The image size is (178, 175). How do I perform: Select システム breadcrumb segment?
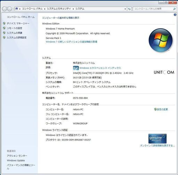[80, 9]
